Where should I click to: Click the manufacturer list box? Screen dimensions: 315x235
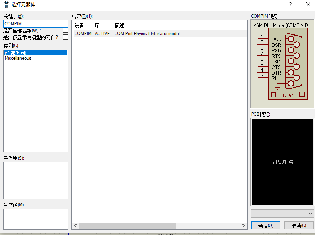point(36,219)
